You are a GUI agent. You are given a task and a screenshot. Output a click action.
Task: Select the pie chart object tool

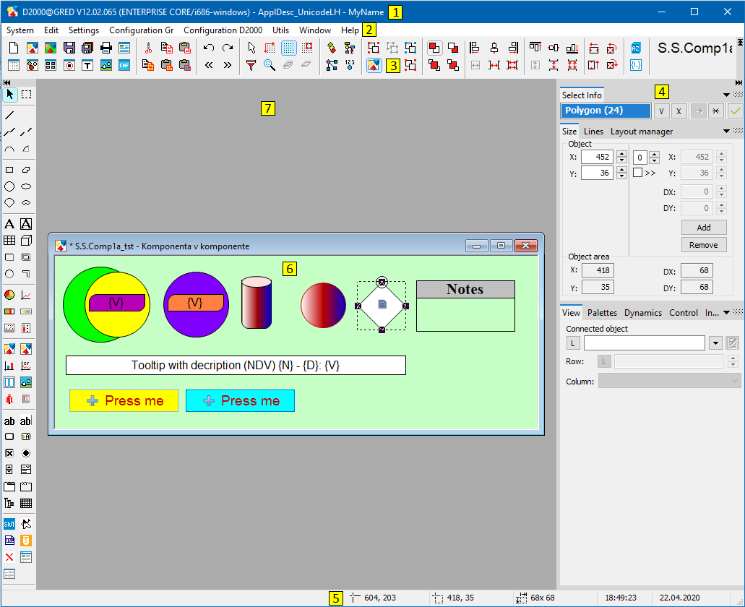pyautogui.click(x=9, y=295)
